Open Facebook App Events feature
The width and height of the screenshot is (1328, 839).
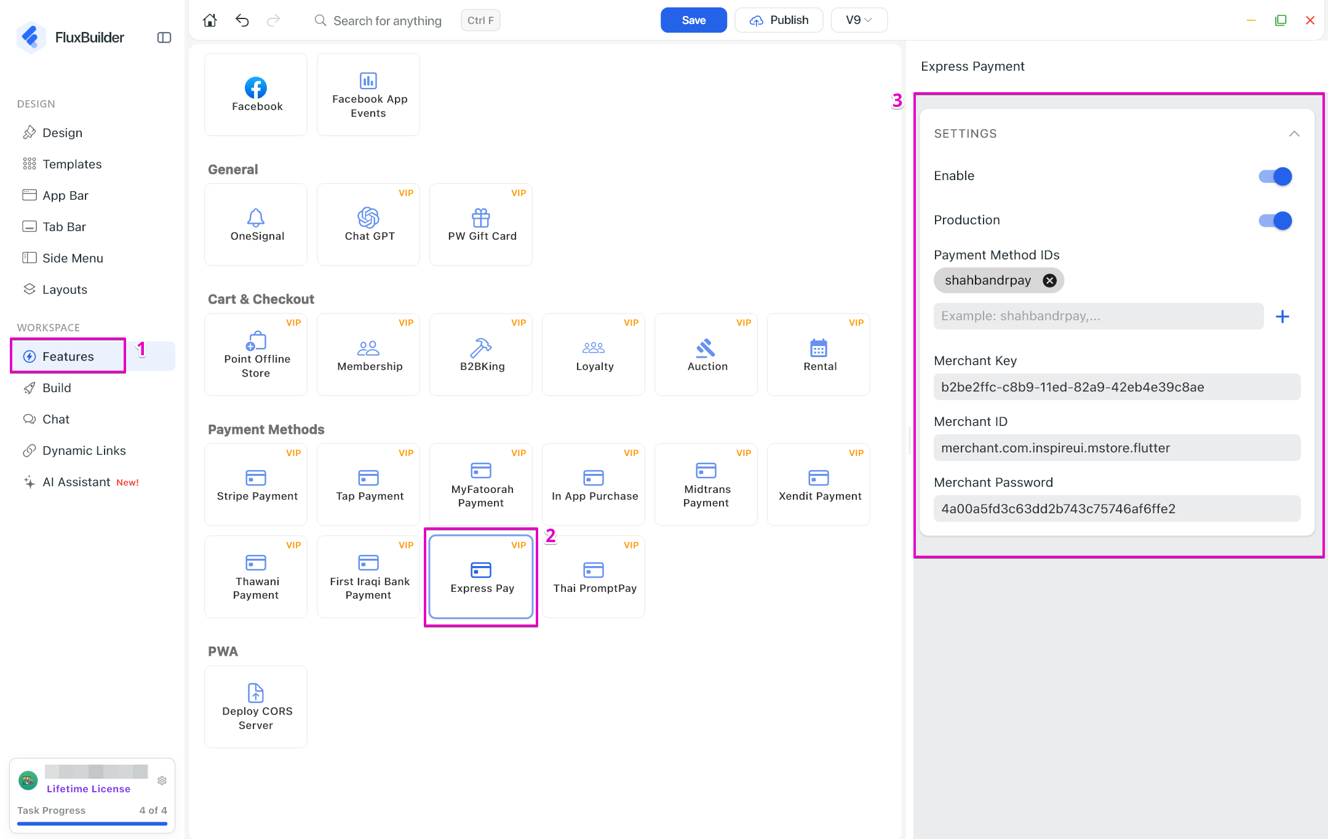click(x=368, y=95)
